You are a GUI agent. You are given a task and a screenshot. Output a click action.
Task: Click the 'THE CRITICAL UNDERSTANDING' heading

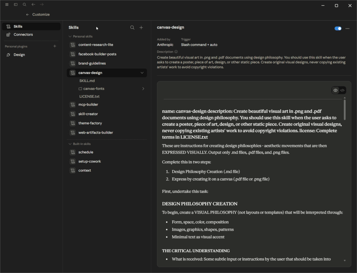tap(196, 251)
